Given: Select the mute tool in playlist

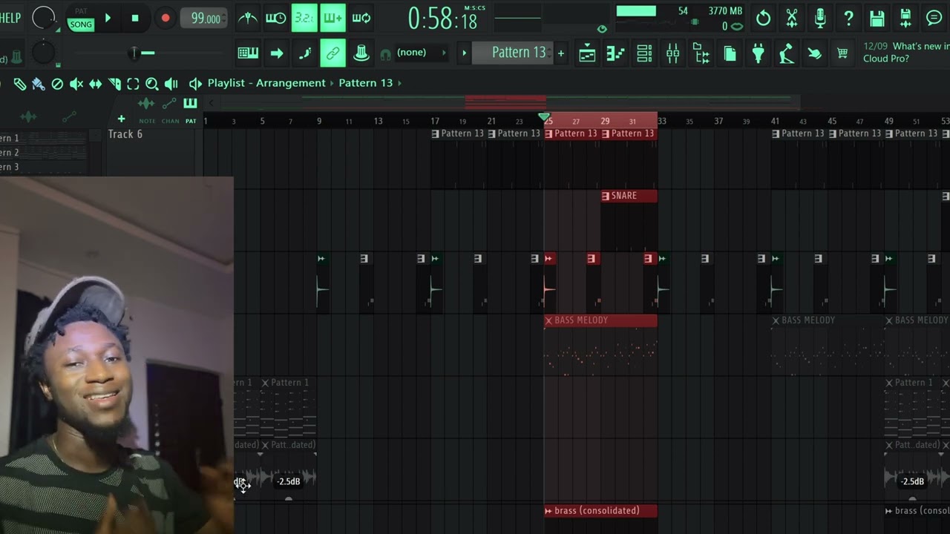Looking at the screenshot, I should click(76, 84).
